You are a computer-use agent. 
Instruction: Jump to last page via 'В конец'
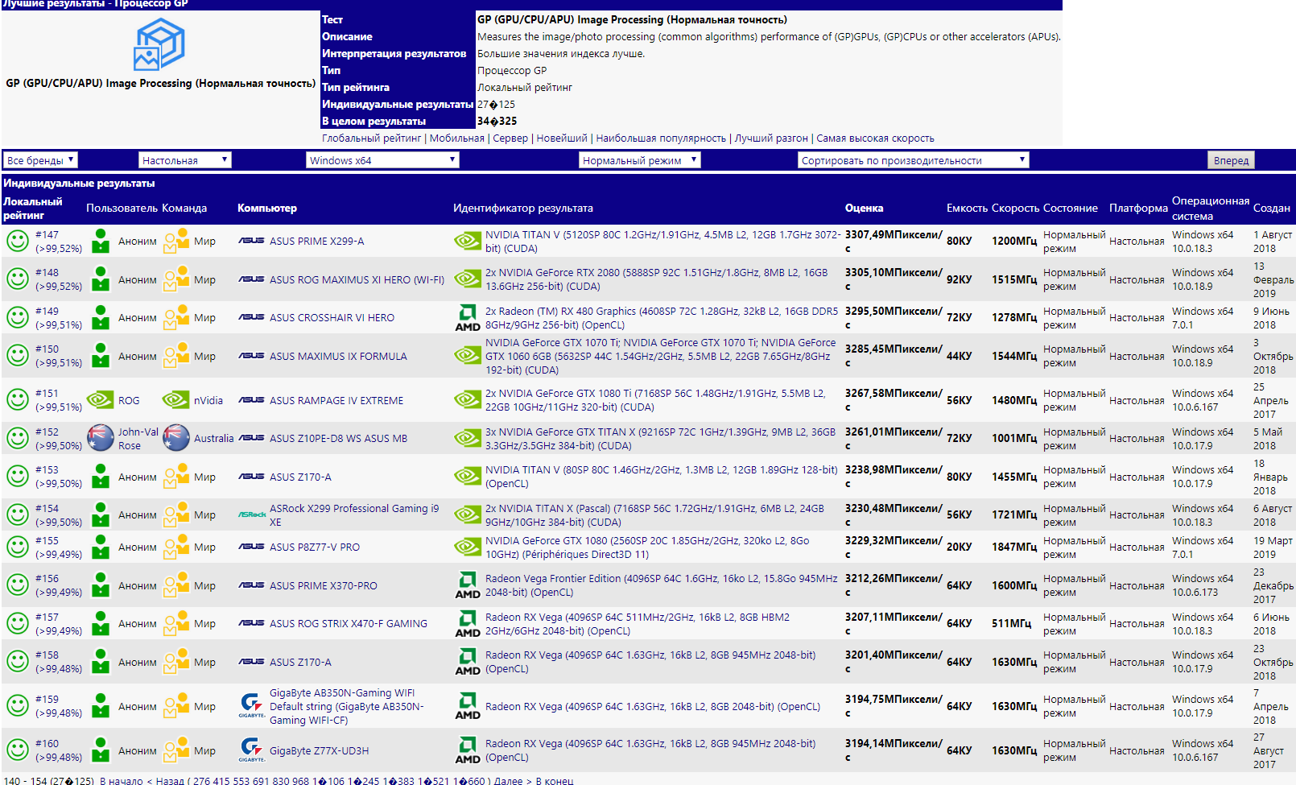pos(555,780)
